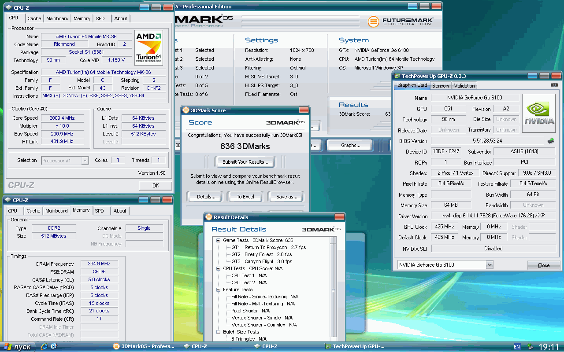The width and height of the screenshot is (564, 352).
Task: Click the 3DMark Score dialog title icon
Action: coord(186,110)
